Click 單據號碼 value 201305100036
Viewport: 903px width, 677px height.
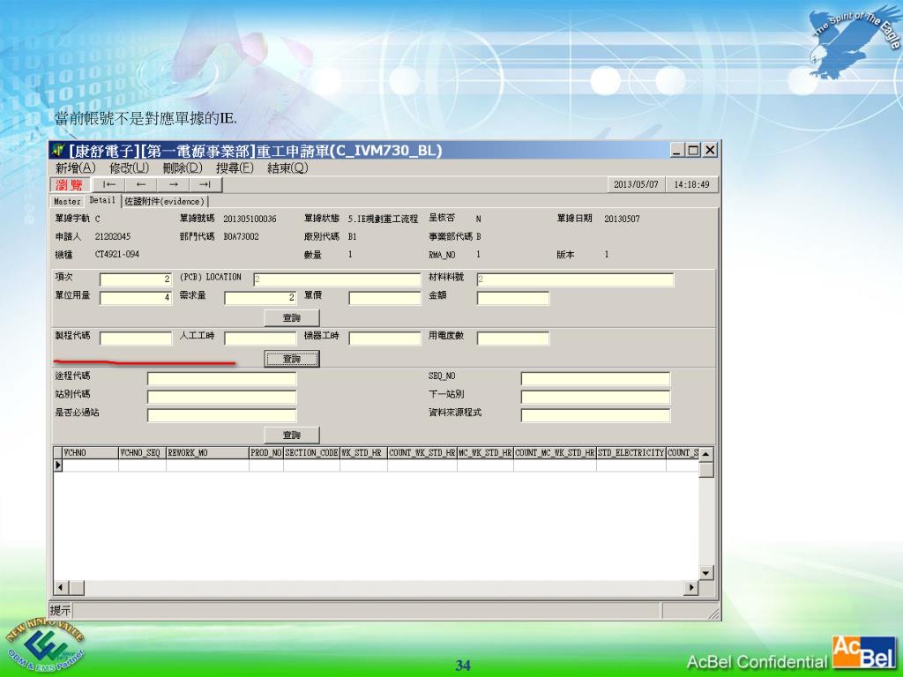click(250, 219)
